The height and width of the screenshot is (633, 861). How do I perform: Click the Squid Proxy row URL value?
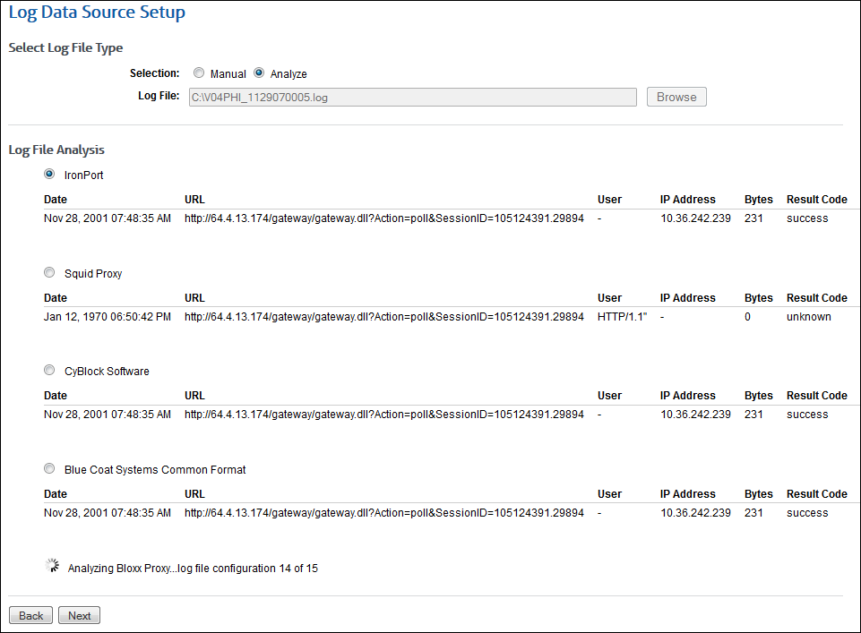tap(383, 317)
